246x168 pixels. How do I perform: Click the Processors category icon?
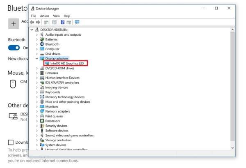coord(42,121)
